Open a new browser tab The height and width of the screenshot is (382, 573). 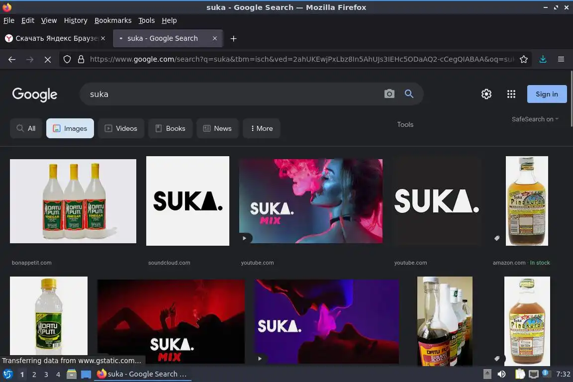click(x=233, y=38)
